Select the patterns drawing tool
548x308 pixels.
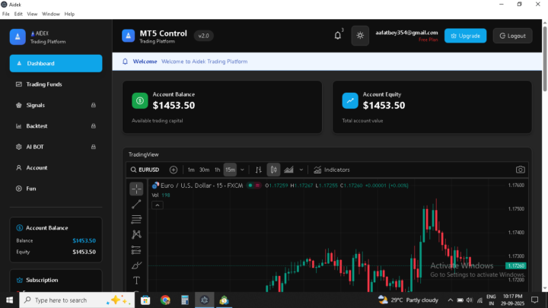(136, 234)
